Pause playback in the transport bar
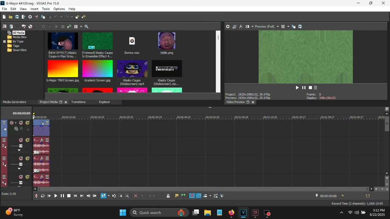Viewport: 390px width, 219px height. point(62,196)
